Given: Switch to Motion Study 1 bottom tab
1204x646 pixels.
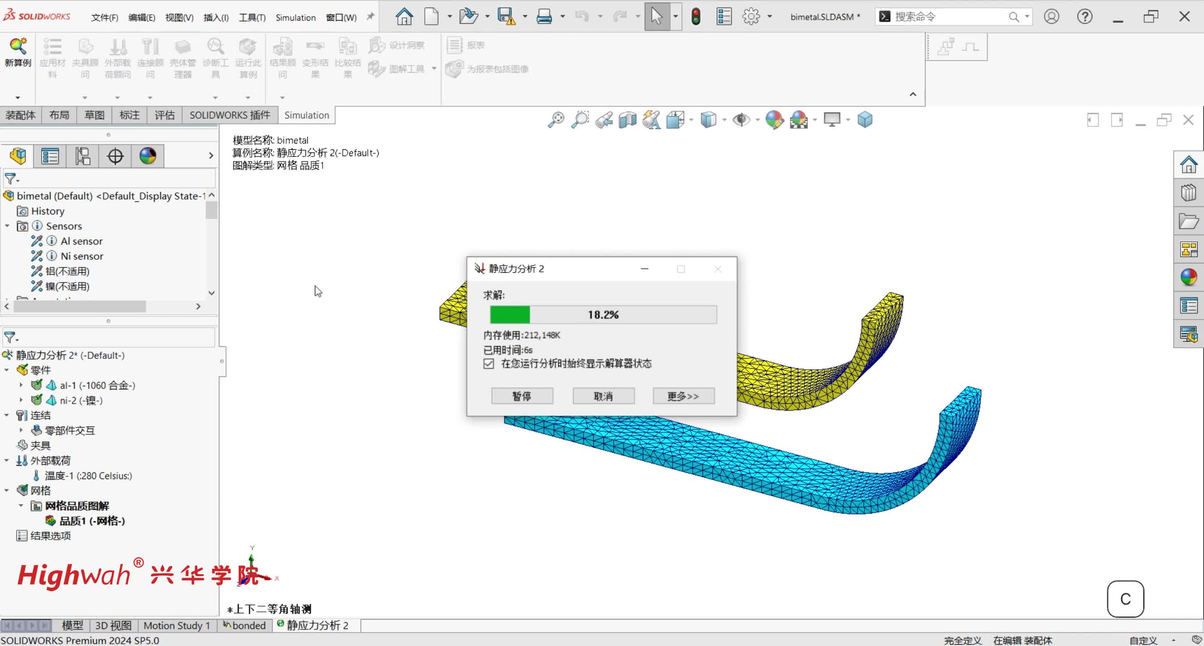Looking at the screenshot, I should [176, 625].
